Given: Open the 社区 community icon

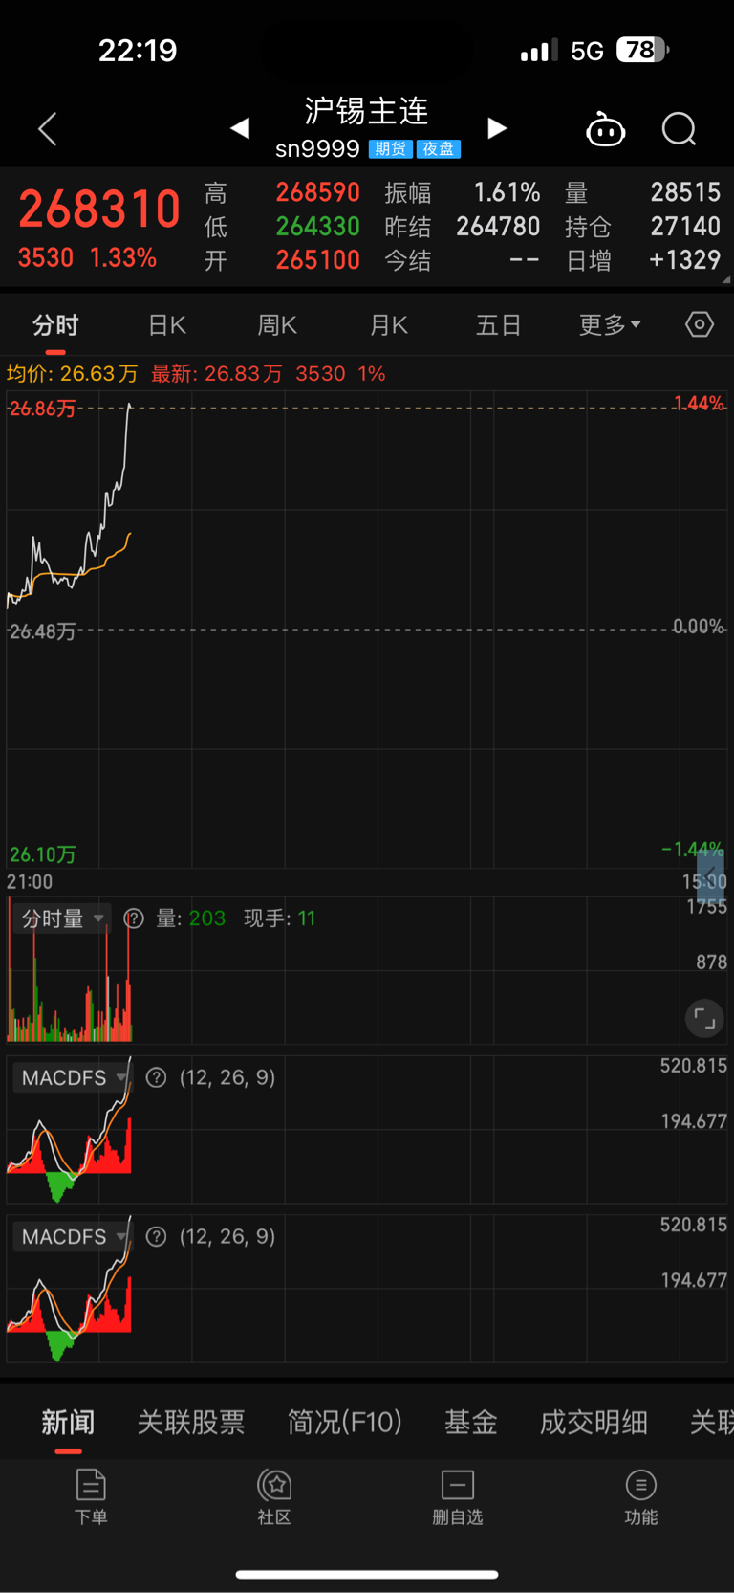Looking at the screenshot, I should [274, 1497].
